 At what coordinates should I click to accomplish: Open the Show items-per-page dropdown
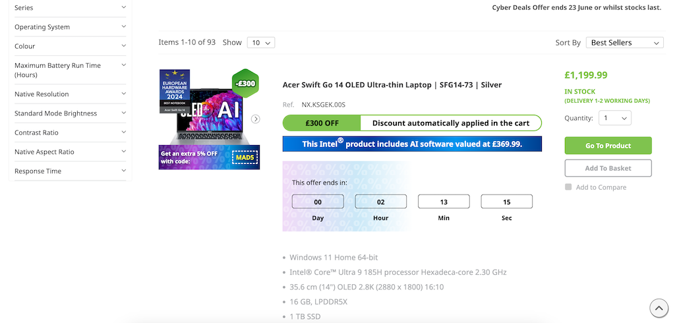[x=261, y=43]
